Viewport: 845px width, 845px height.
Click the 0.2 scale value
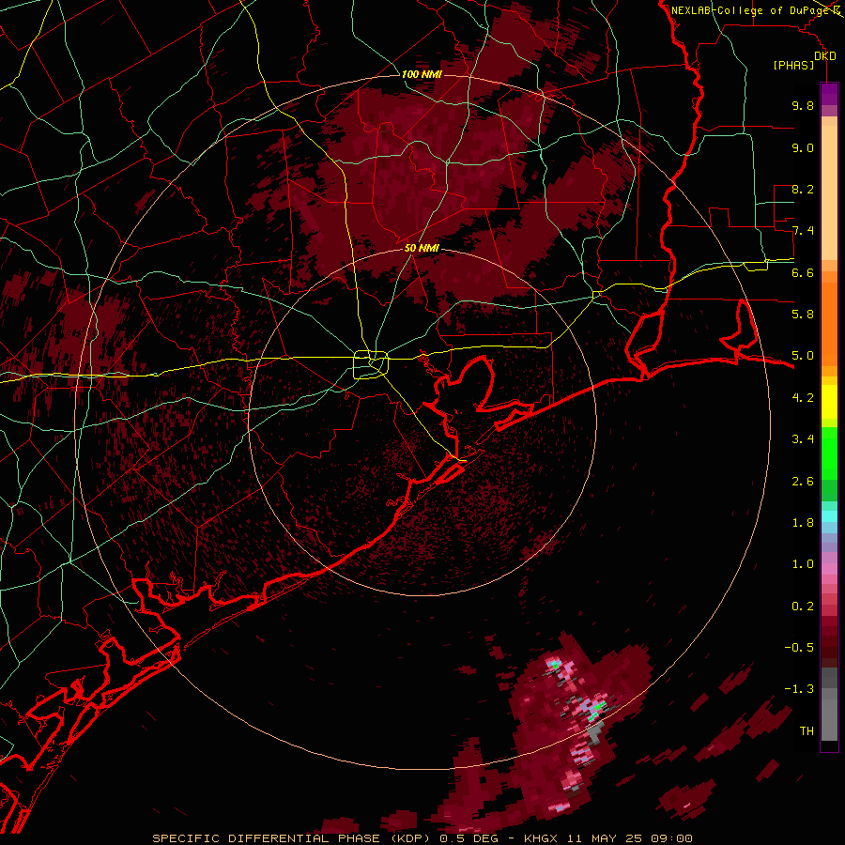point(803,607)
